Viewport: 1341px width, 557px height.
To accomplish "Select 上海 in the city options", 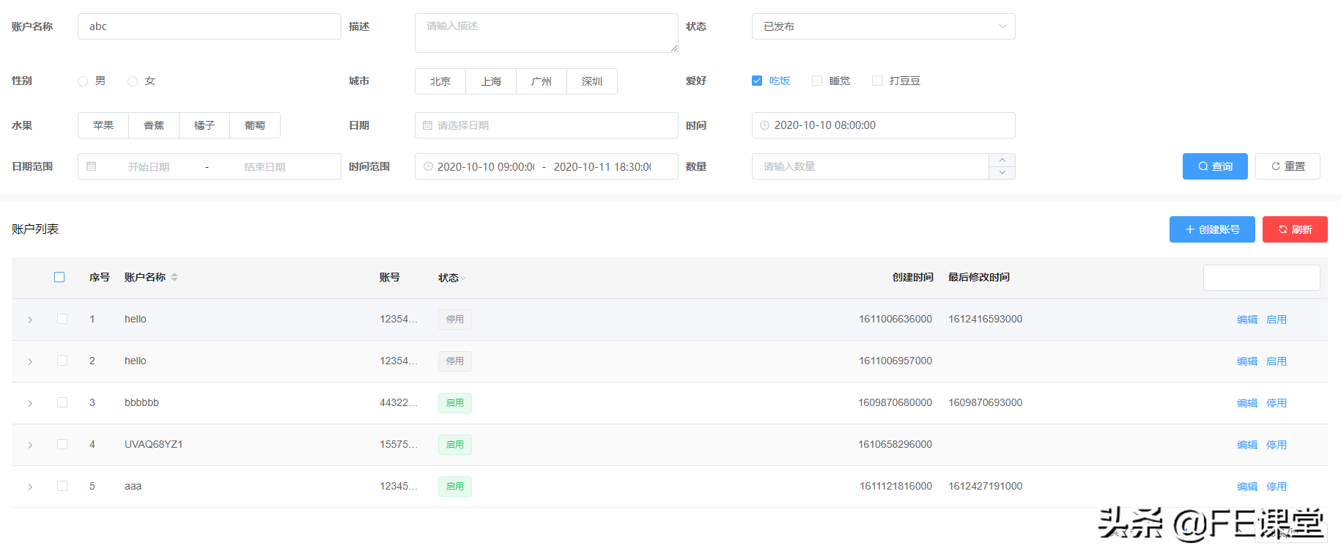I will (491, 81).
